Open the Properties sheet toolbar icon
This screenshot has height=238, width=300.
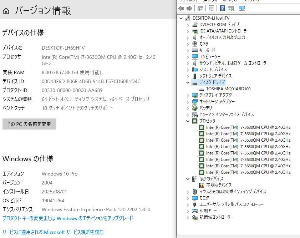coord(211,8)
